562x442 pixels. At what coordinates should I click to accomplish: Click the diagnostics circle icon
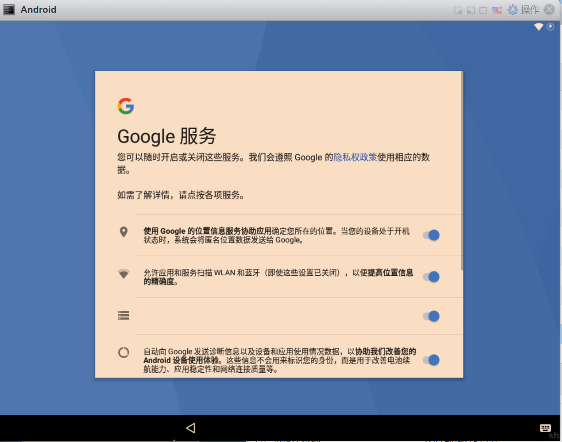(123, 352)
